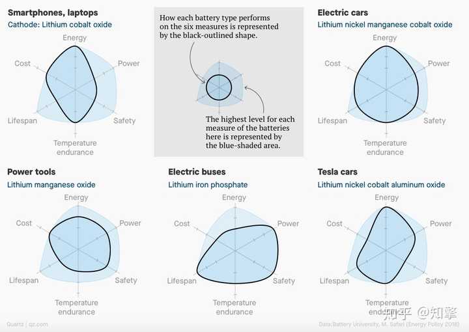Click the Electric cars heading

click(x=343, y=12)
